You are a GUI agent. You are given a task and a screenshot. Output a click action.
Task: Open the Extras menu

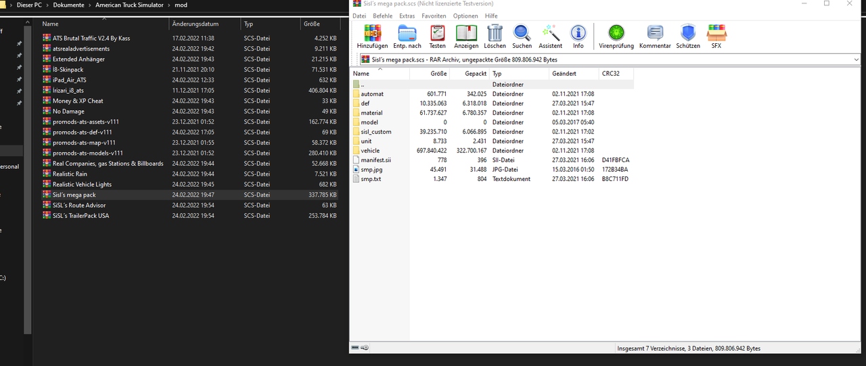407,16
